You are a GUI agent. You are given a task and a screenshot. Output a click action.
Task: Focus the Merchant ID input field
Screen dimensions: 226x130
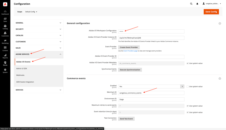coord(151,93)
